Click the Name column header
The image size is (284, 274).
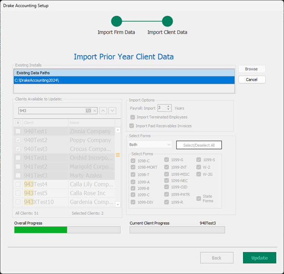[91, 123]
